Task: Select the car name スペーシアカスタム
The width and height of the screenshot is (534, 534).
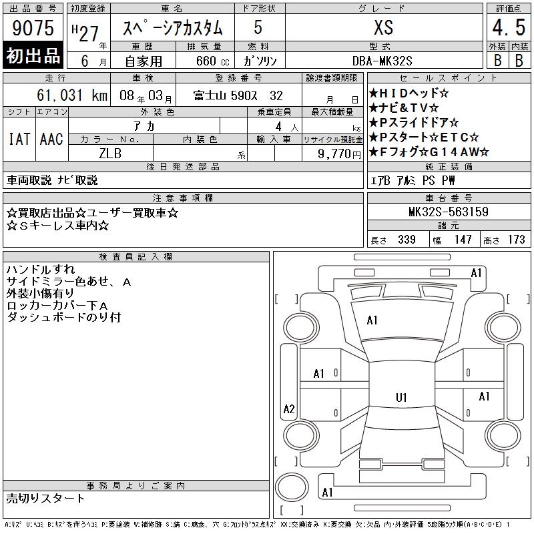Action: tap(173, 28)
